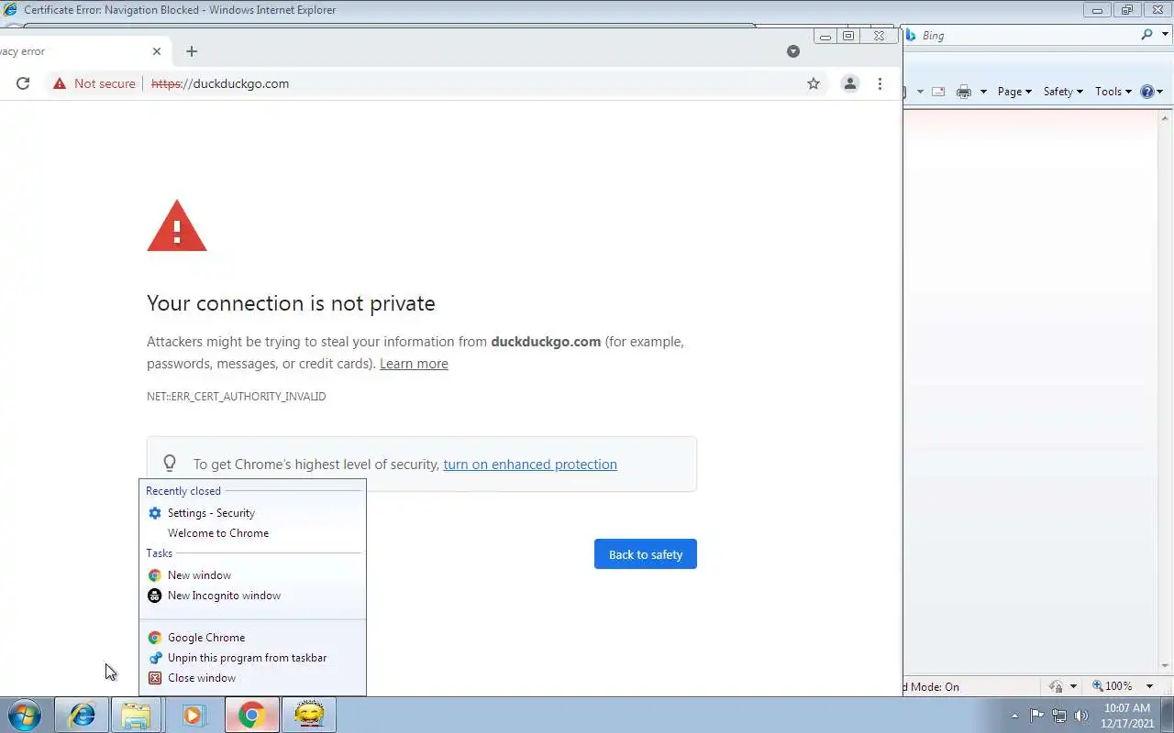Open Windows Media Player from the taskbar
This screenshot has width=1174, height=733.
[x=193, y=715]
